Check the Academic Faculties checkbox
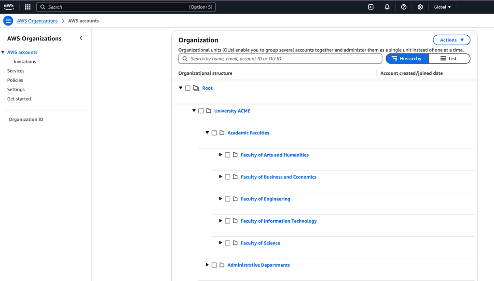The height and width of the screenshot is (281, 494). pos(214,133)
